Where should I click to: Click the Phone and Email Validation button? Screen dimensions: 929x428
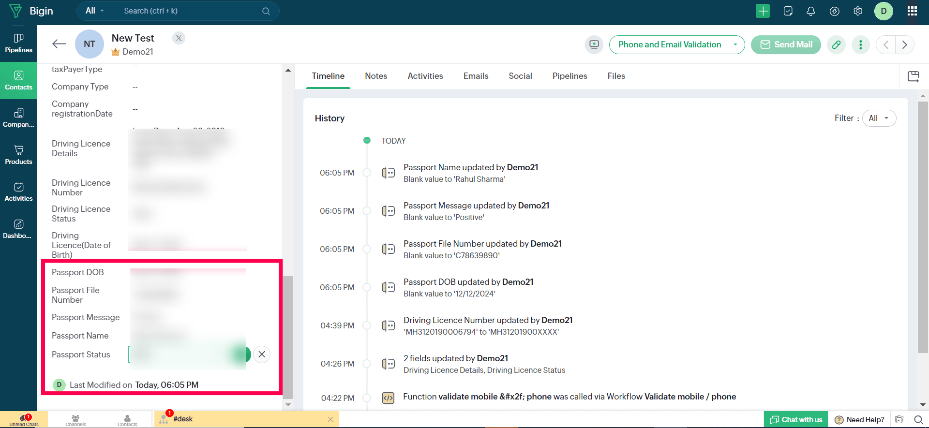point(669,44)
